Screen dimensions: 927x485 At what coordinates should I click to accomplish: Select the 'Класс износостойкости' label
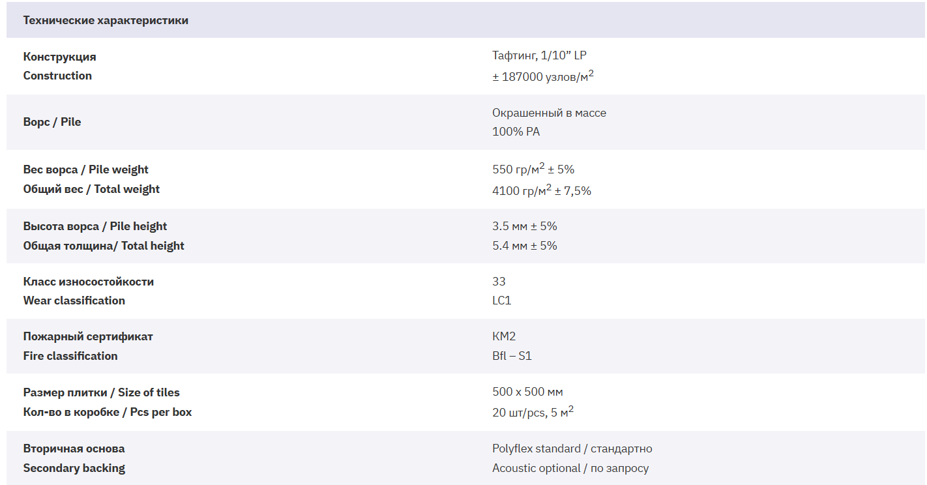click(x=89, y=282)
